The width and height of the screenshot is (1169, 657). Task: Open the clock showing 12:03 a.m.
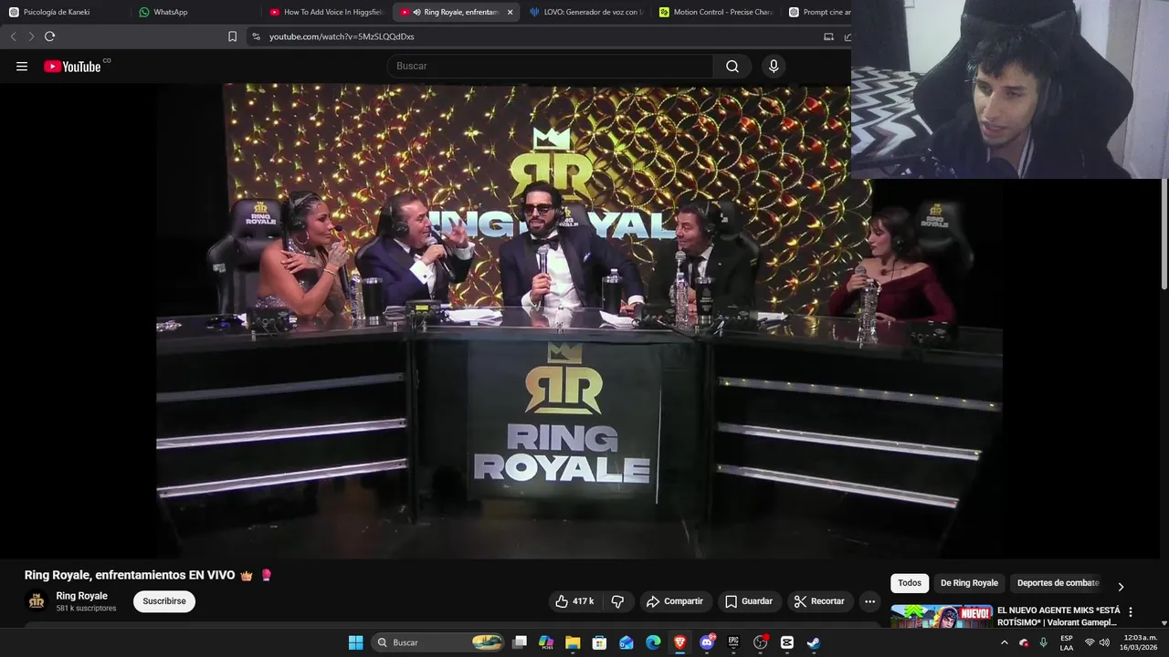click(x=1139, y=642)
